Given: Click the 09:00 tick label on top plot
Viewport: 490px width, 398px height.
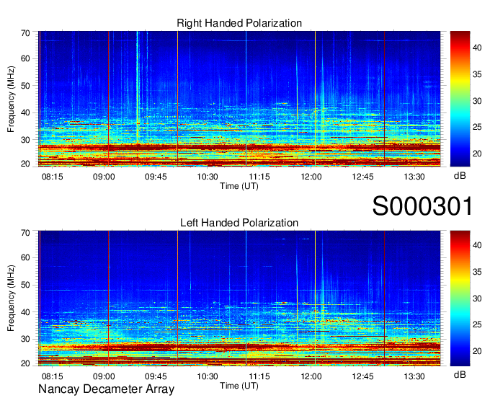Looking at the screenshot, I should pyautogui.click(x=104, y=177).
